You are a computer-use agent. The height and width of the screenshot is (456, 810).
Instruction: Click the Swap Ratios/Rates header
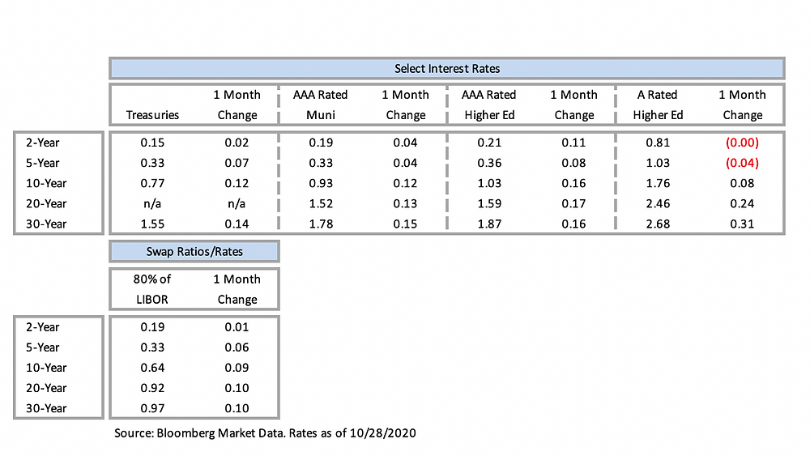point(194,252)
